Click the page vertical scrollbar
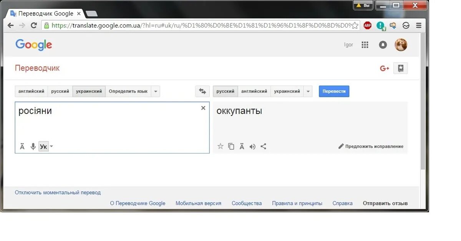This screenshot has height=241, width=461. (423, 102)
